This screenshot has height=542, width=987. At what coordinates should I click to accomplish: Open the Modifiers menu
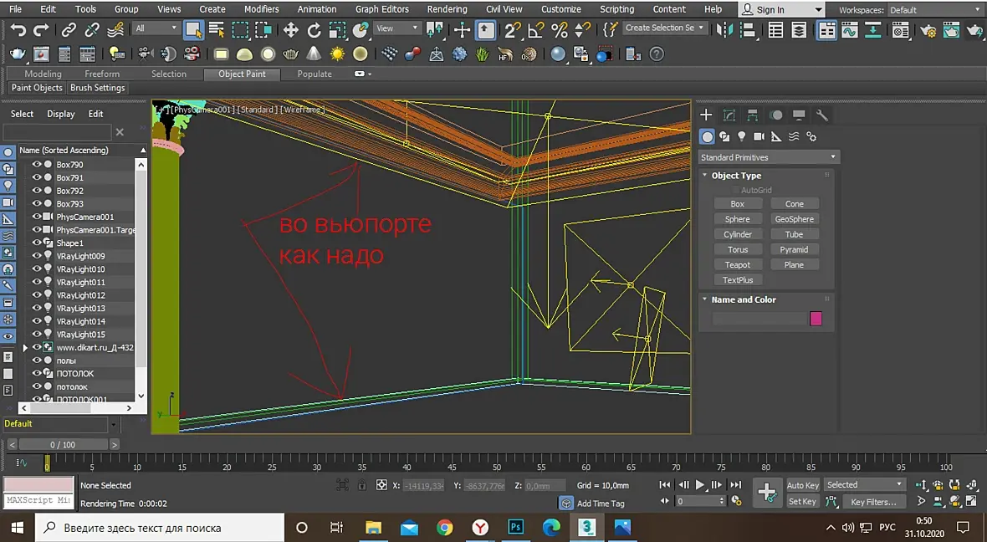click(261, 9)
